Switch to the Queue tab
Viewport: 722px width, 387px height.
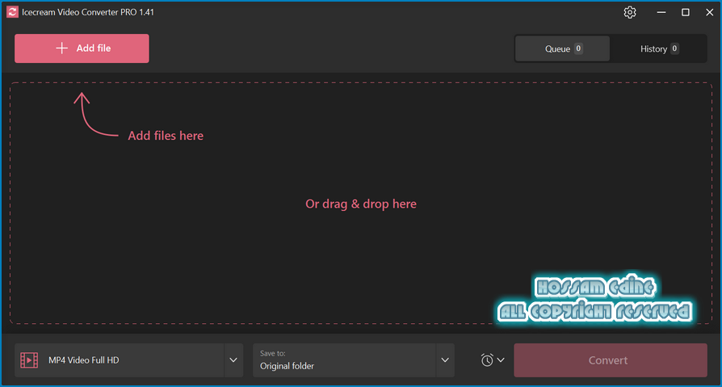[562, 48]
